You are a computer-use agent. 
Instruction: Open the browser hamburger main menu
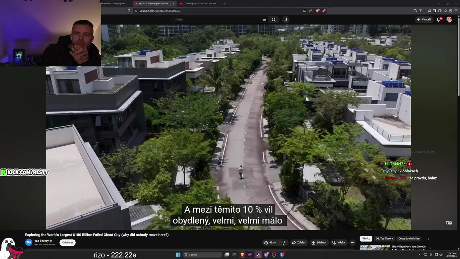click(x=456, y=11)
